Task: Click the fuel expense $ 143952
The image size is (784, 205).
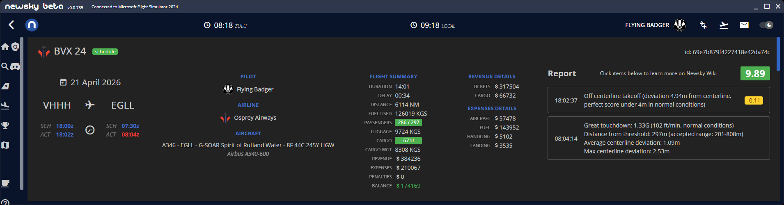Action: [x=507, y=128]
